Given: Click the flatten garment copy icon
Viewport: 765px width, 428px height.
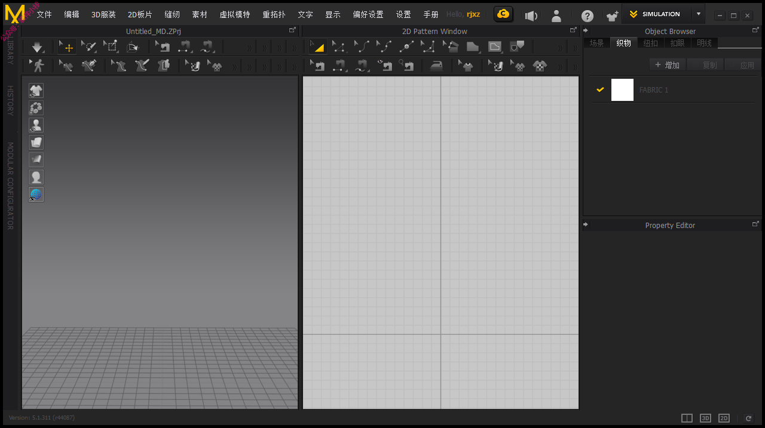Looking at the screenshot, I should [163, 66].
